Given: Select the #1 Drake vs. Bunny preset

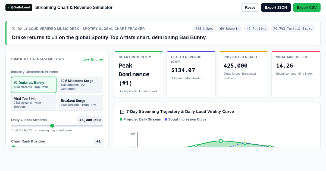Looking at the screenshot, I should pyautogui.click(x=34, y=85).
